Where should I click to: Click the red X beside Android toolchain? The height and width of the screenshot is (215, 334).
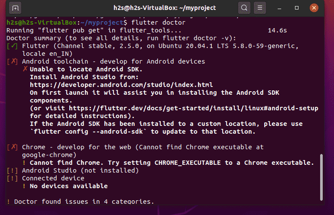(x=12, y=61)
